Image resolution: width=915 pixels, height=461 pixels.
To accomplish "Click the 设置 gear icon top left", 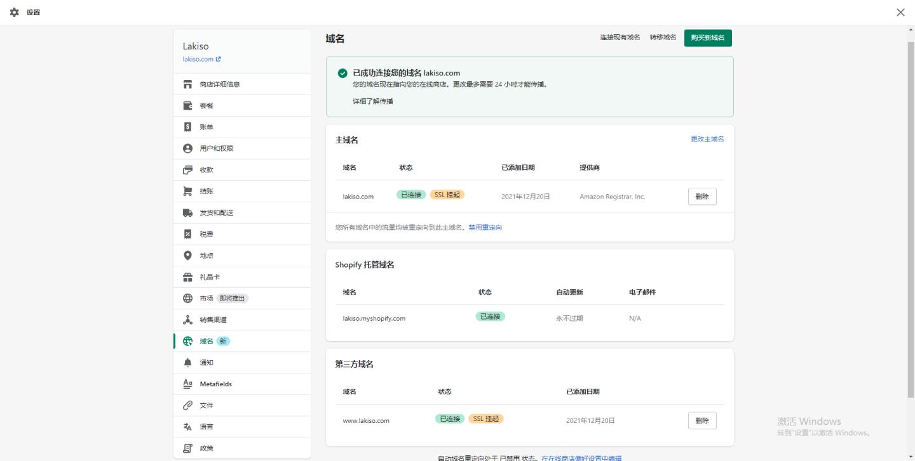I will 15,11.
